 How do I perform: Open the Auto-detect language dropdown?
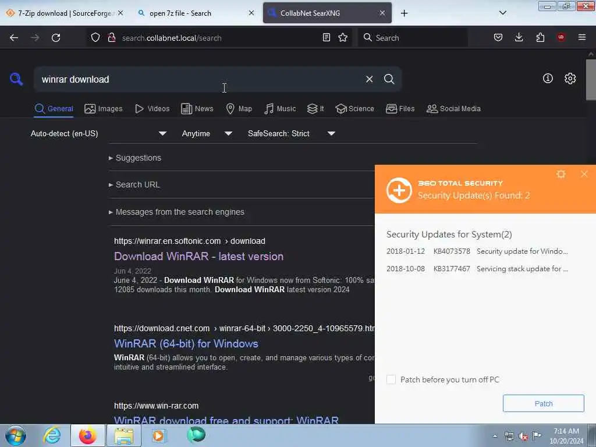pyautogui.click(x=98, y=133)
